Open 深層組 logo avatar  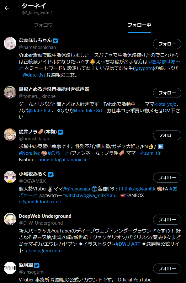[10, 268]
